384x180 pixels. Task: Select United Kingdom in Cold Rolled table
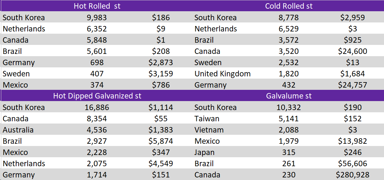coord(222,74)
